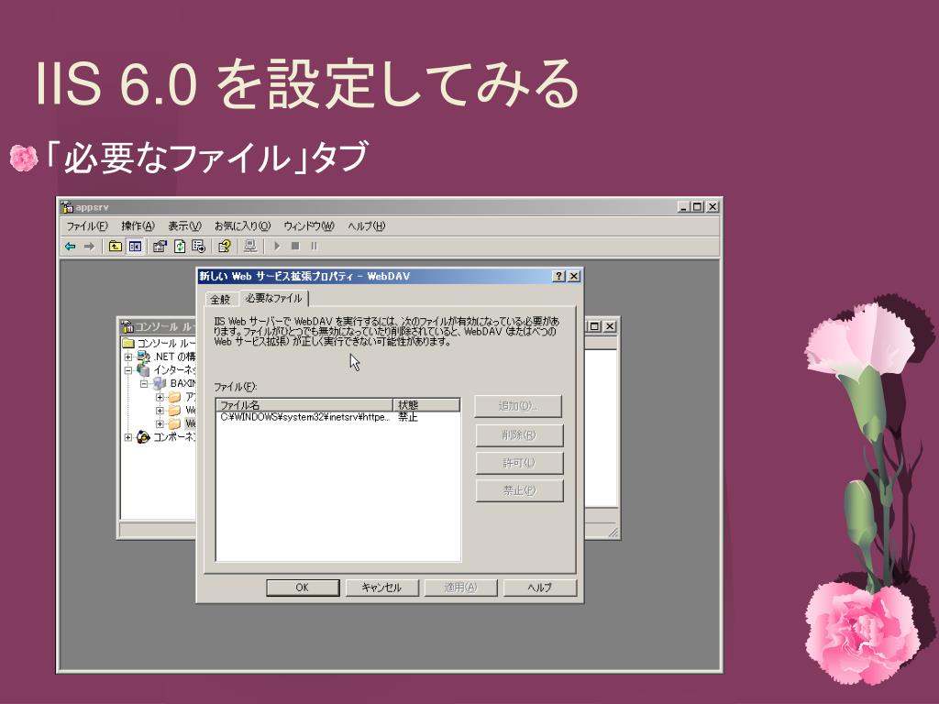Open the 表示(V) menu
Image resolution: width=939 pixels, height=704 pixels.
[184, 226]
